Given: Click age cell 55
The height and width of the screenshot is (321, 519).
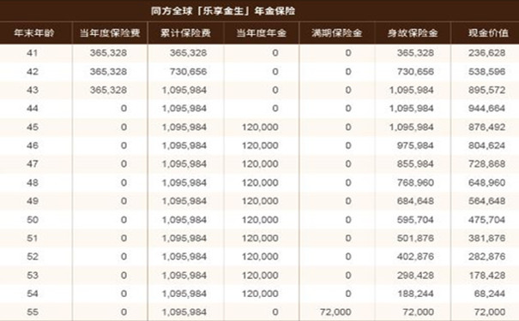Looking at the screenshot, I should tap(32, 312).
